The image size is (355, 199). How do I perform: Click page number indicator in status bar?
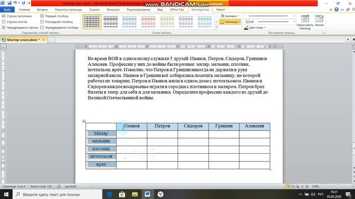click(13, 186)
